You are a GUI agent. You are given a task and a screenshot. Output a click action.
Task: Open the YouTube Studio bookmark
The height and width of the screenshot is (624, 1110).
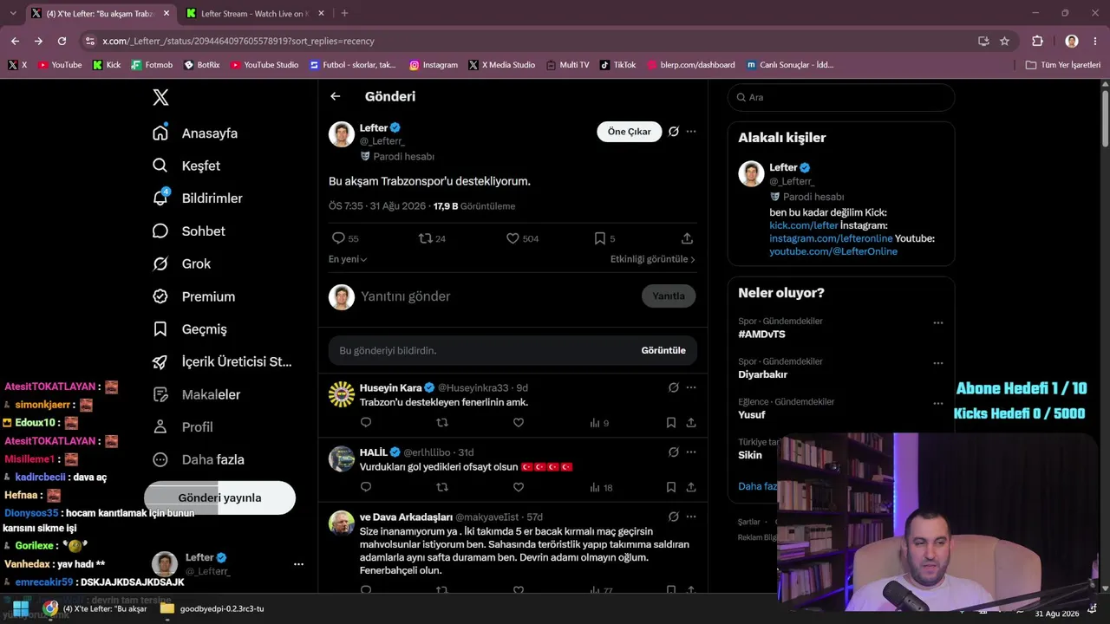pos(264,65)
